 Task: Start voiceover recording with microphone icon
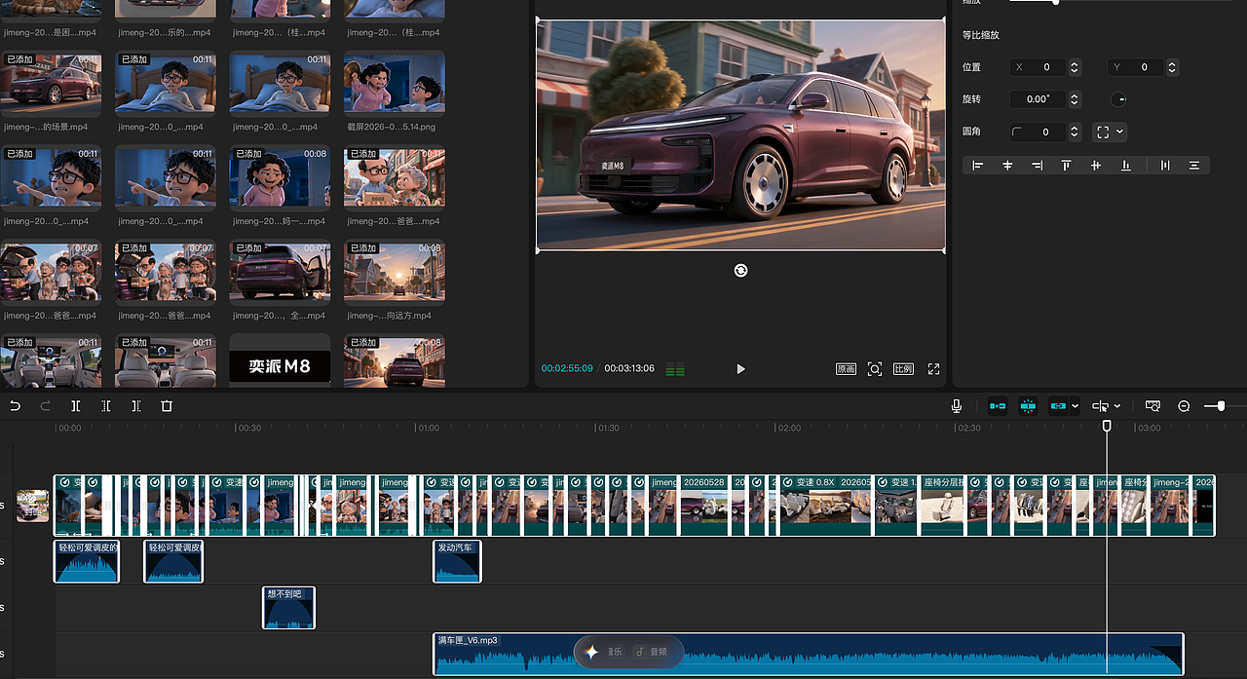(x=957, y=406)
